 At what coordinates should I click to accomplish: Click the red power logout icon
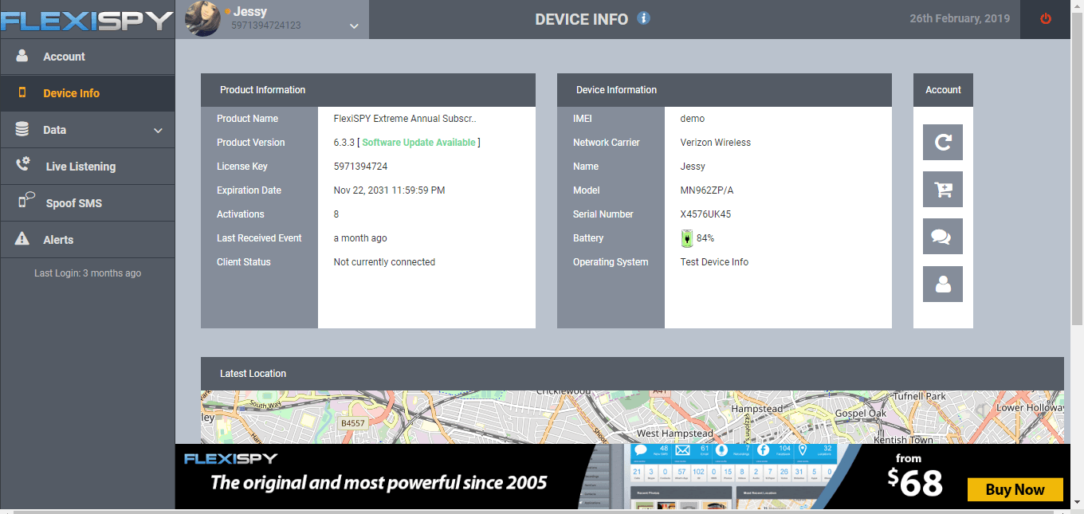pos(1046,19)
